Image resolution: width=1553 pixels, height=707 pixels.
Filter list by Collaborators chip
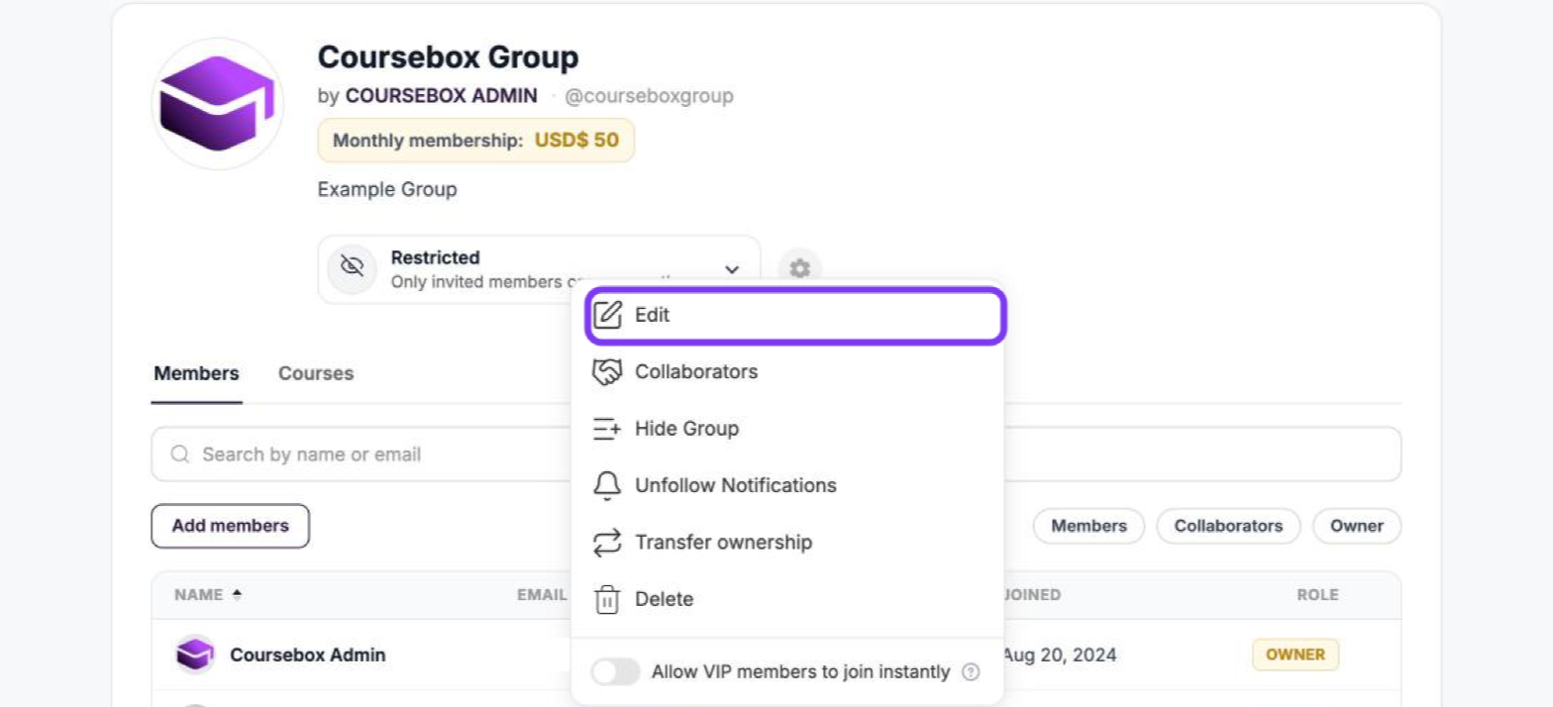(x=1228, y=526)
